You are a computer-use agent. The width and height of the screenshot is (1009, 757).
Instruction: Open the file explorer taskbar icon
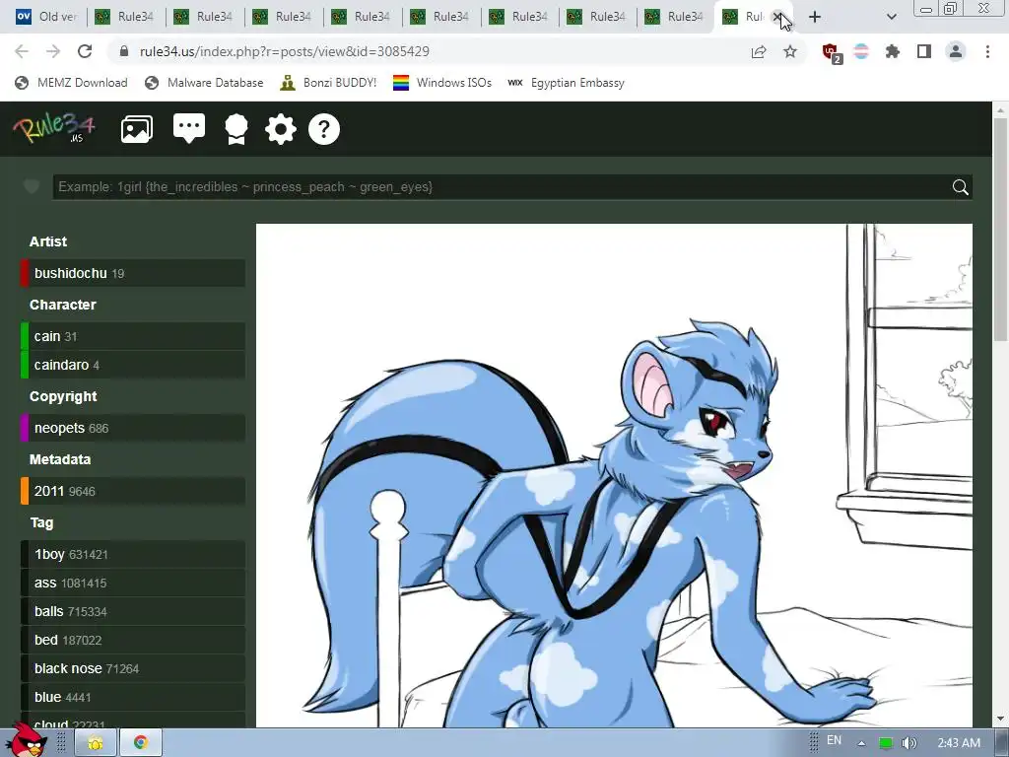click(96, 743)
